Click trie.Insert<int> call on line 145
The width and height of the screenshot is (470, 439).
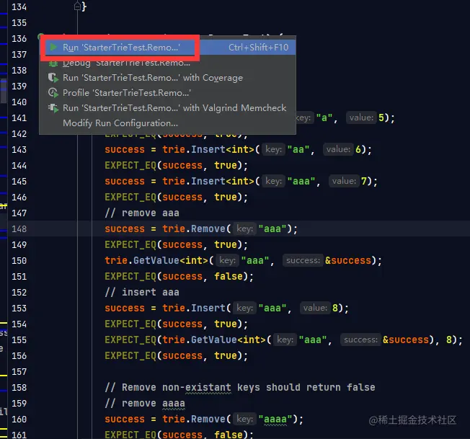coord(208,181)
